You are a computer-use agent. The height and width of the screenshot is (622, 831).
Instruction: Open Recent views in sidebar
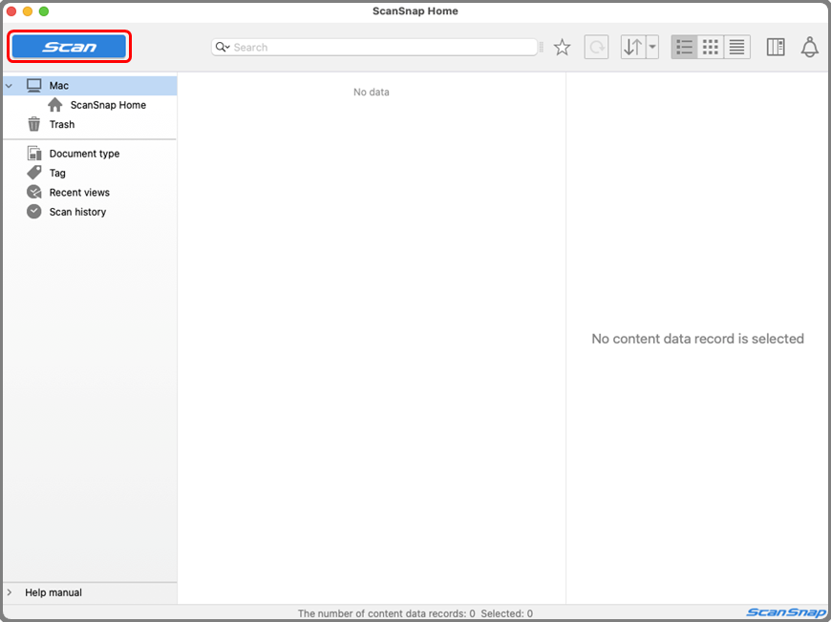(x=90, y=192)
